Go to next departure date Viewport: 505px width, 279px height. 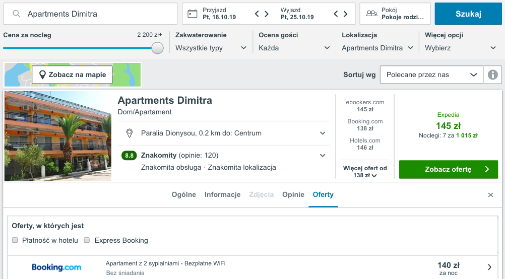pyautogui.click(x=346, y=14)
